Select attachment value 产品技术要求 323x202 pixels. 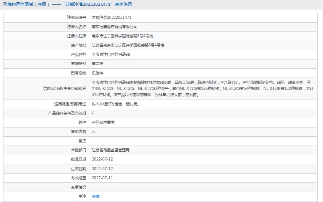(103, 123)
